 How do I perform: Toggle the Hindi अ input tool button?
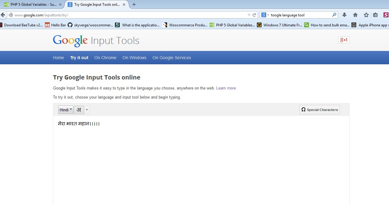(x=79, y=110)
